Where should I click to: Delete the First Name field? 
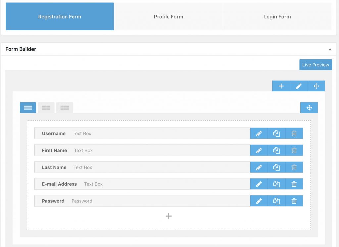294,150
